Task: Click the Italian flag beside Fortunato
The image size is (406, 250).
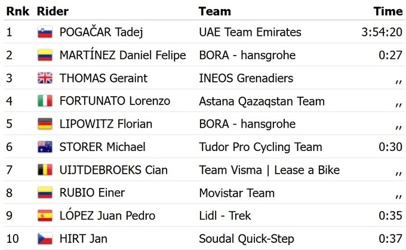Action: [x=45, y=101]
